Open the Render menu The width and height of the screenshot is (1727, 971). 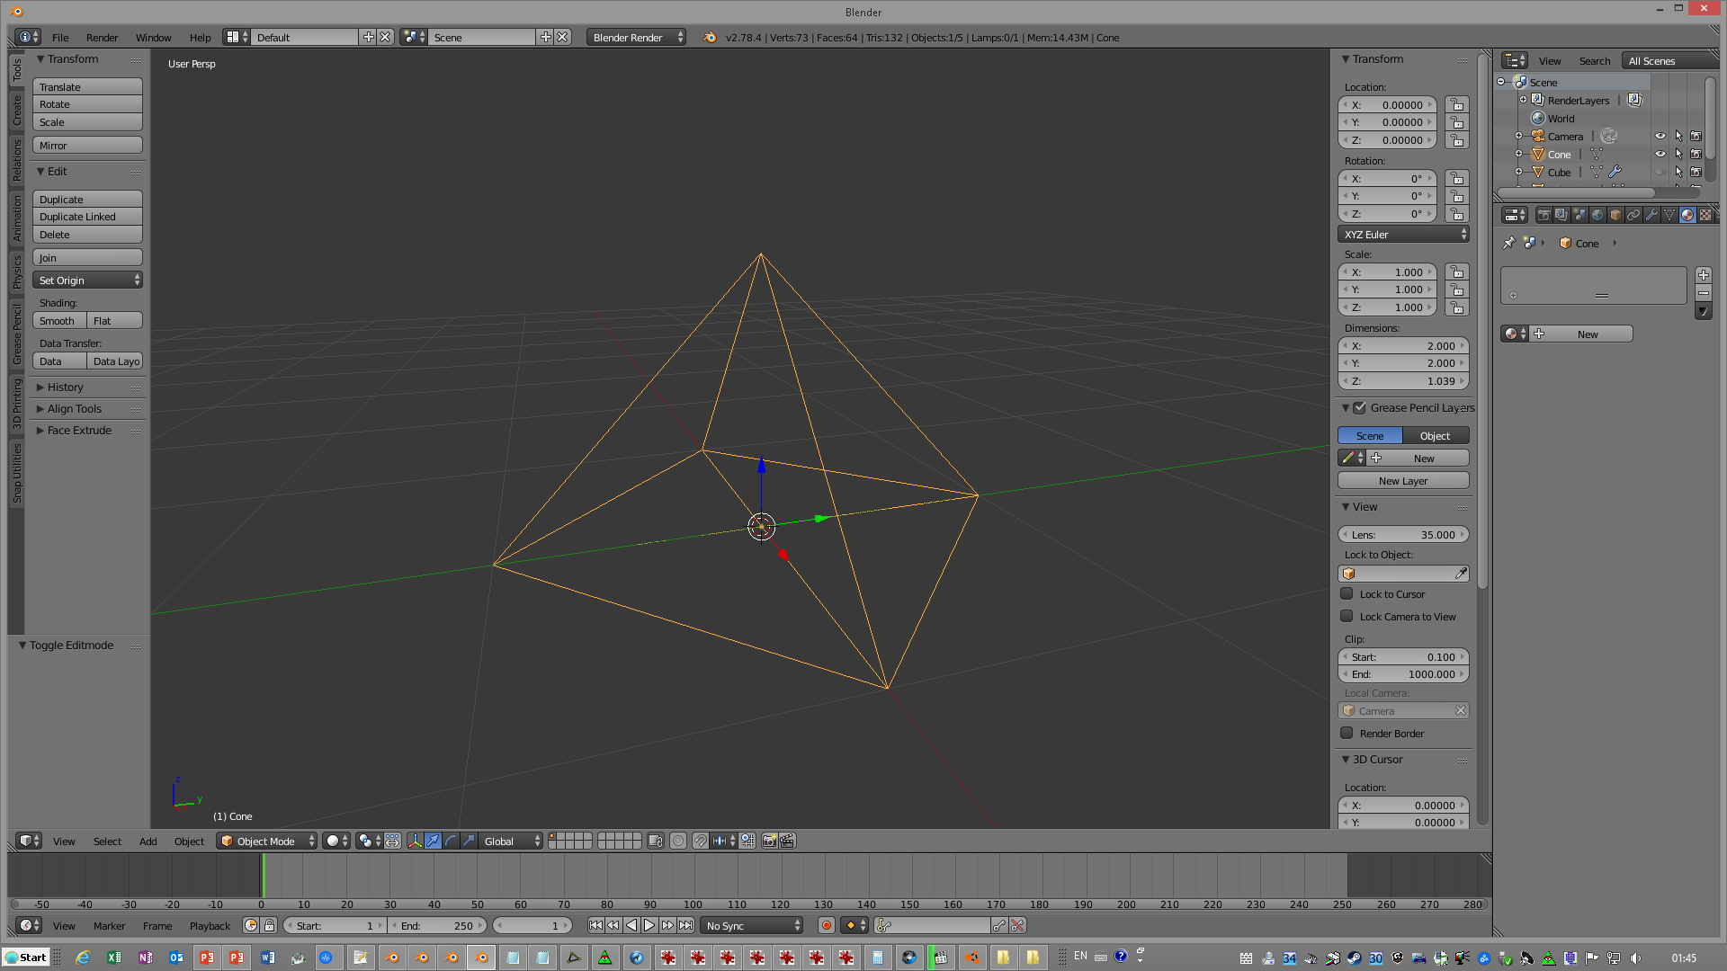click(x=102, y=37)
